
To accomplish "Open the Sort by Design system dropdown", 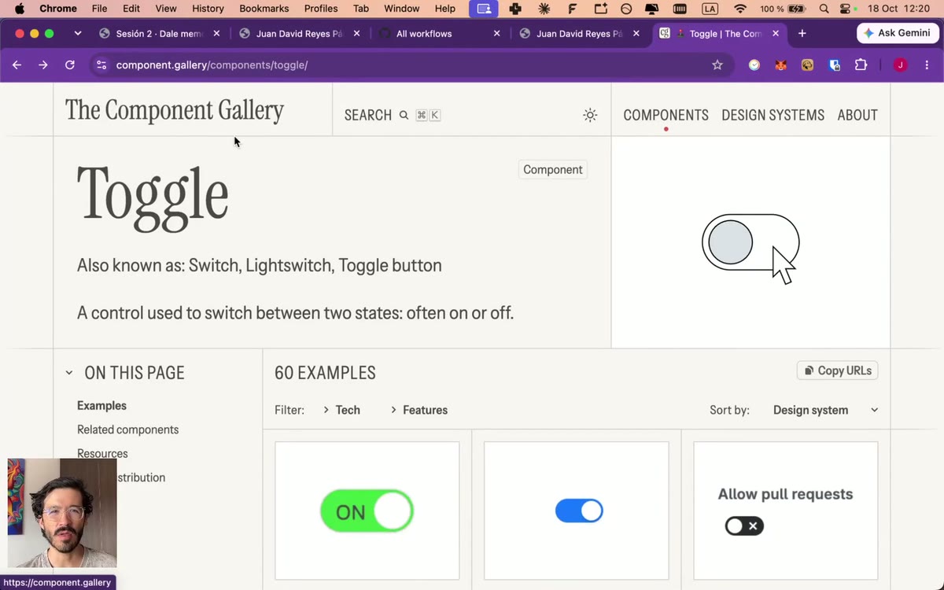I will click(825, 410).
